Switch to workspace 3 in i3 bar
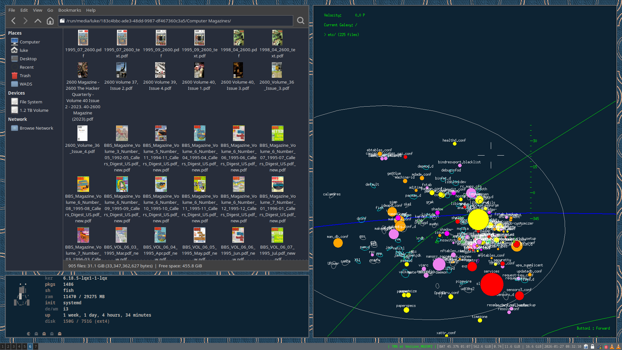 pos(13,346)
